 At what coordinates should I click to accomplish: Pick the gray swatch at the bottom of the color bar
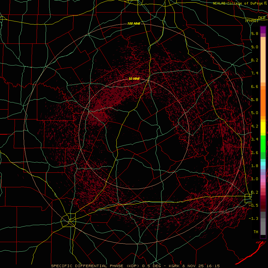263,228
